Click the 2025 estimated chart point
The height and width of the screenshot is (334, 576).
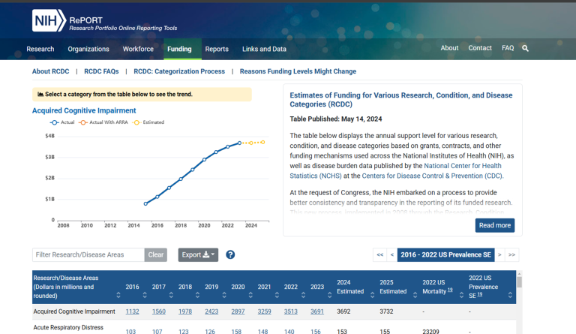(x=262, y=142)
